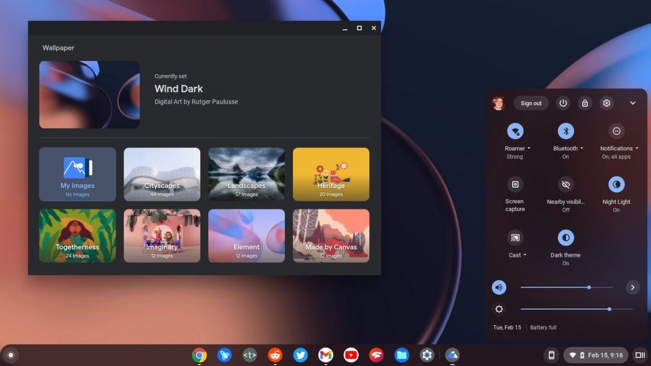
Task: Disable Night Light
Action: pos(616,184)
